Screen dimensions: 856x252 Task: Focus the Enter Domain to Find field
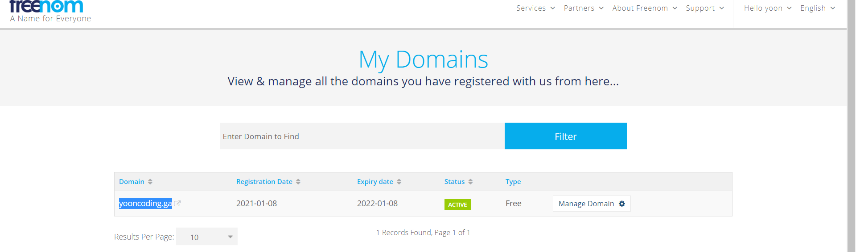point(362,136)
